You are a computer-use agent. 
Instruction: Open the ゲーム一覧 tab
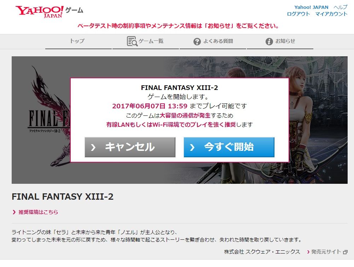(146, 41)
